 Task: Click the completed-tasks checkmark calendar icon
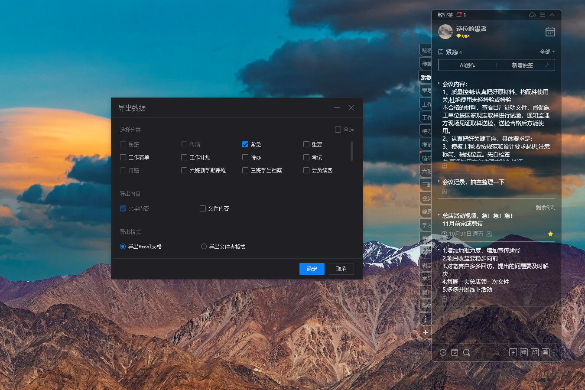455,352
